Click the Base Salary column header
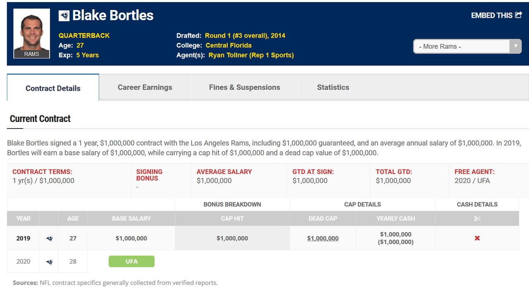The width and height of the screenshot is (529, 296). pyautogui.click(x=131, y=218)
